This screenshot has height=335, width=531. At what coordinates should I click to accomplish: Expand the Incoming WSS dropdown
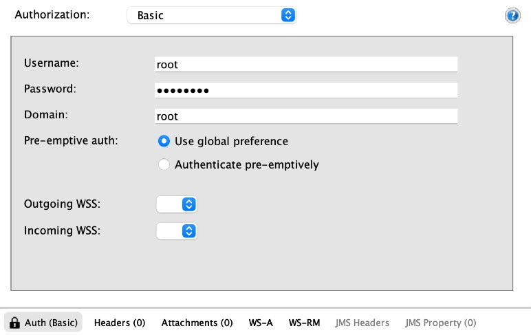177,231
